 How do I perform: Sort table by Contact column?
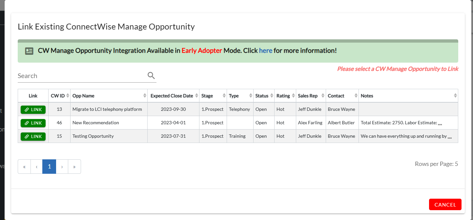[x=342, y=96]
